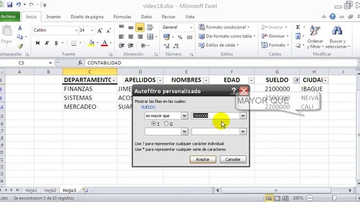Open Excel help question mark icon
The image size is (360, 202).
pyautogui.click(x=332, y=16)
